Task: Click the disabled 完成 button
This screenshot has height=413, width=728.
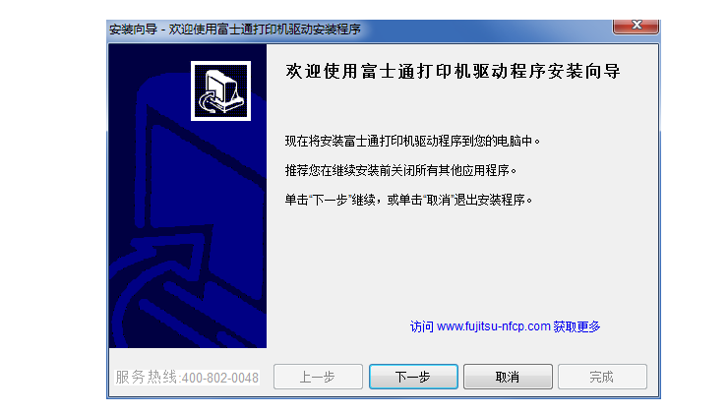Action: click(602, 377)
